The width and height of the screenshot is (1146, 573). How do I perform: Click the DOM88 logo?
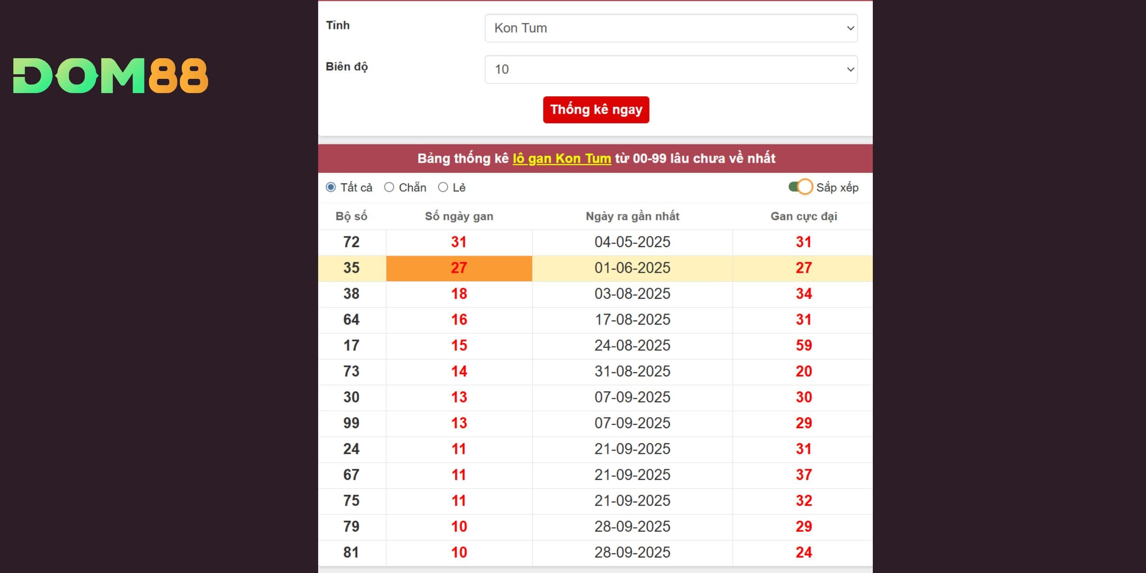110,76
